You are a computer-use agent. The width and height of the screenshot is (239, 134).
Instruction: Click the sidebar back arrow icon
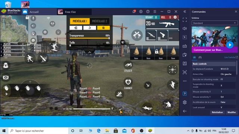[x=184, y=111]
